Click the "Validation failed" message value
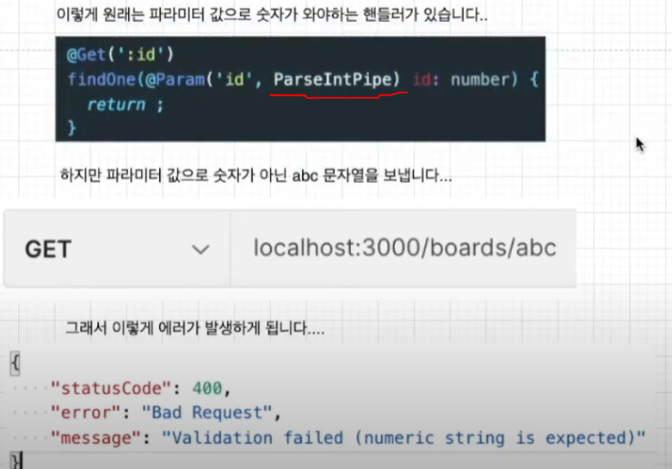This screenshot has width=672, height=469. pyautogui.click(x=403, y=438)
